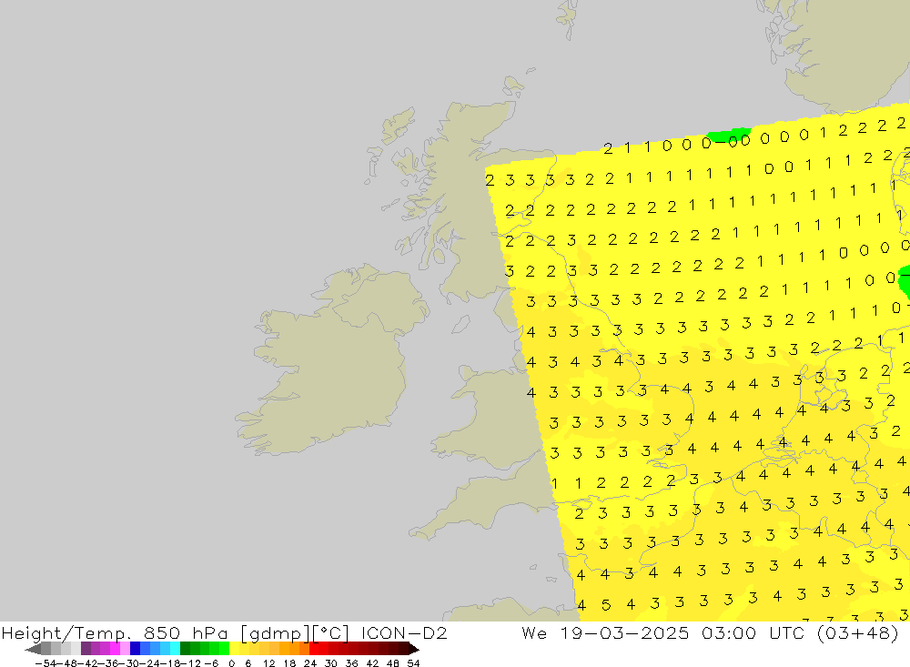910x667 pixels.
Task: Click the dark blue swatch in the legend
Action: tap(135, 649)
